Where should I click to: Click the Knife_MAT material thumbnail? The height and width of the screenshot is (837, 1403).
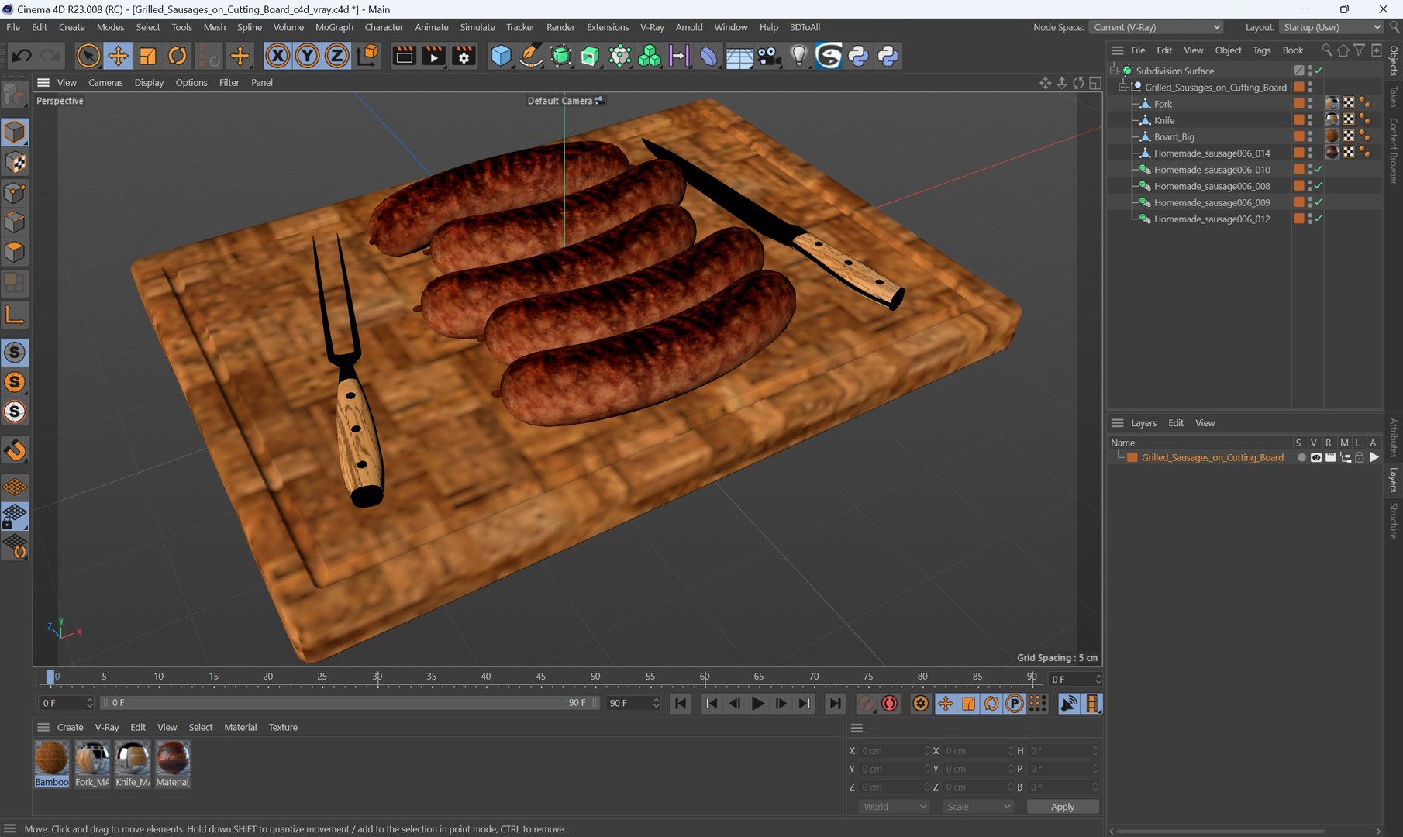(x=133, y=759)
